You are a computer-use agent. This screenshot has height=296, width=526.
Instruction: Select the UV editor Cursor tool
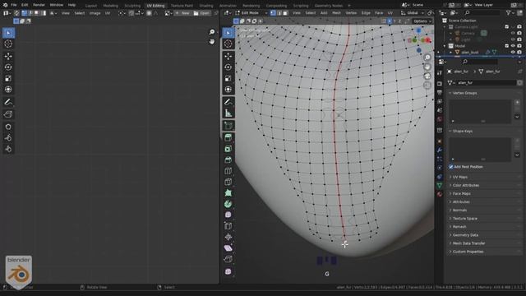(8, 44)
